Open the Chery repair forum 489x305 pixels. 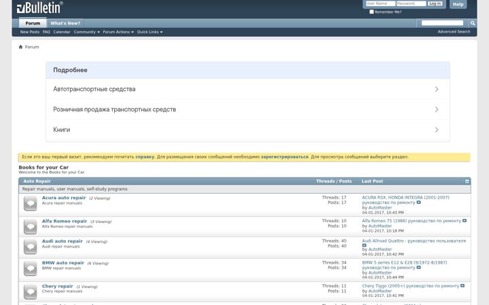point(57,286)
